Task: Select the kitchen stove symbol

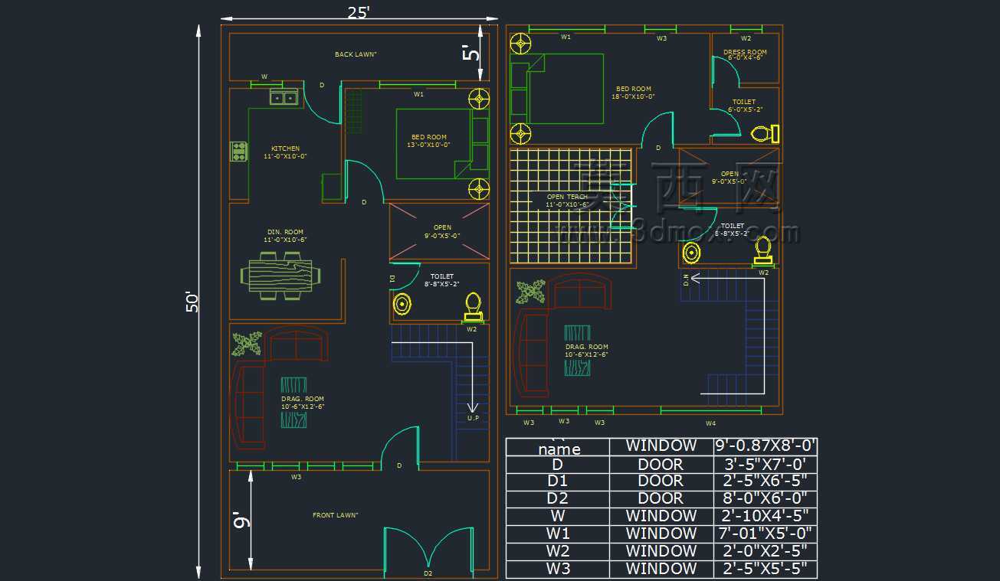Action: (239, 152)
